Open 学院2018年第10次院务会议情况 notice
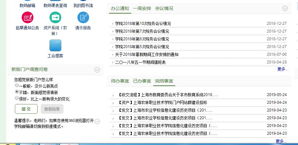 [x=143, y=24]
